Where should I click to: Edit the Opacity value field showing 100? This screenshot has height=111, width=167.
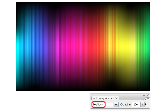click(136, 105)
